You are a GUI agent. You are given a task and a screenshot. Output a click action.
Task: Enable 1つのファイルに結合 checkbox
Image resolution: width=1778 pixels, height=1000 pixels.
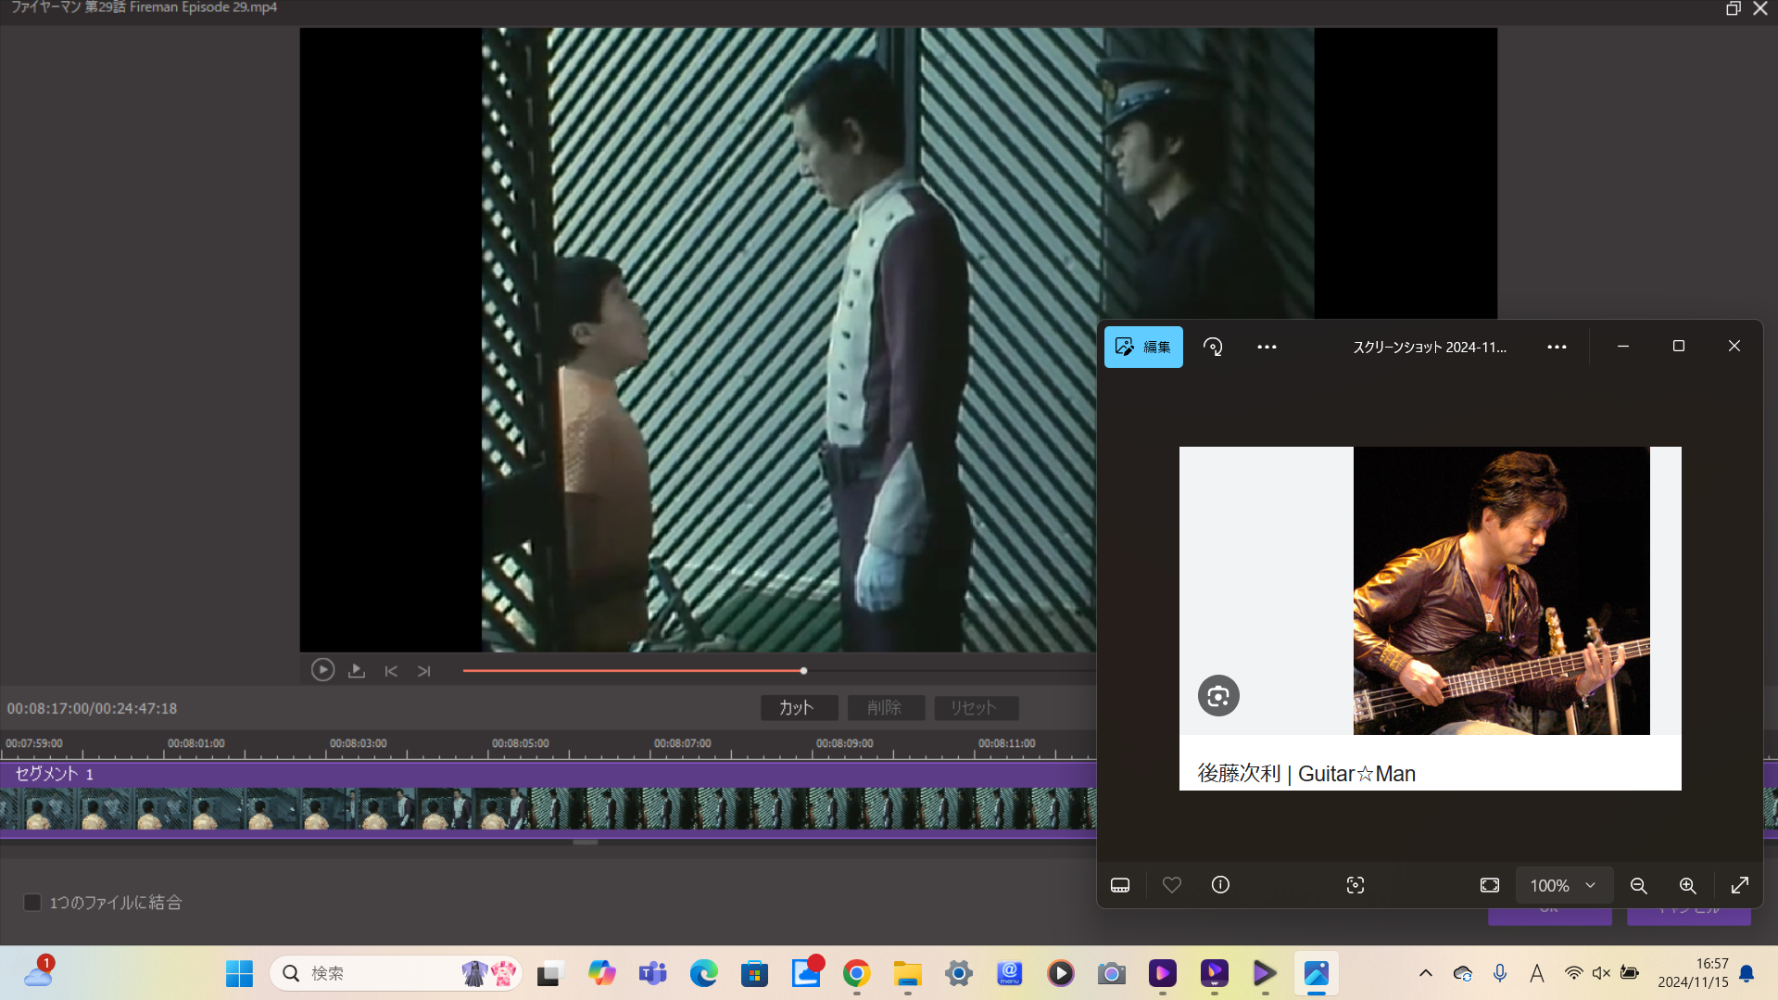tap(32, 903)
